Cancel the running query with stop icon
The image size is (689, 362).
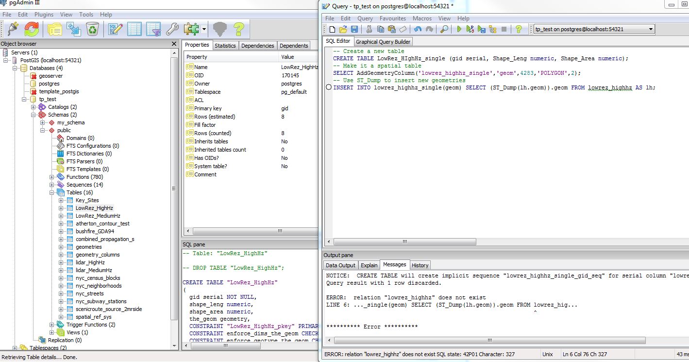click(504, 29)
